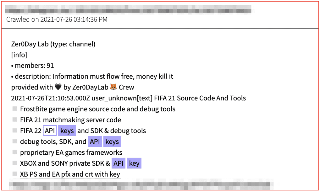Click the highlighted 'API' after 'debug tools, SDK, and'

point(95,141)
